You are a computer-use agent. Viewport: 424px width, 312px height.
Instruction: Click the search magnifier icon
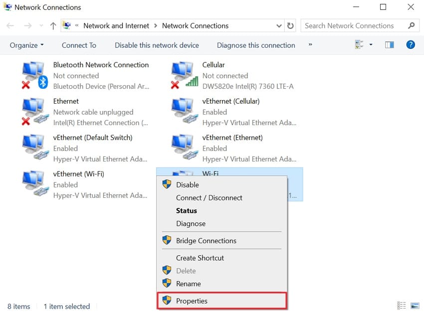coord(411,25)
